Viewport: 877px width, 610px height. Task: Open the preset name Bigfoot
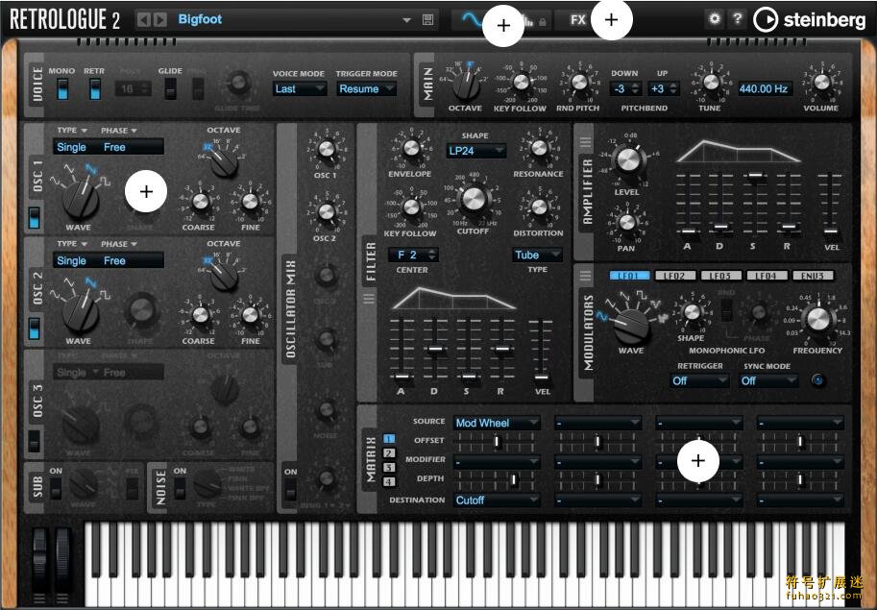coord(200,19)
